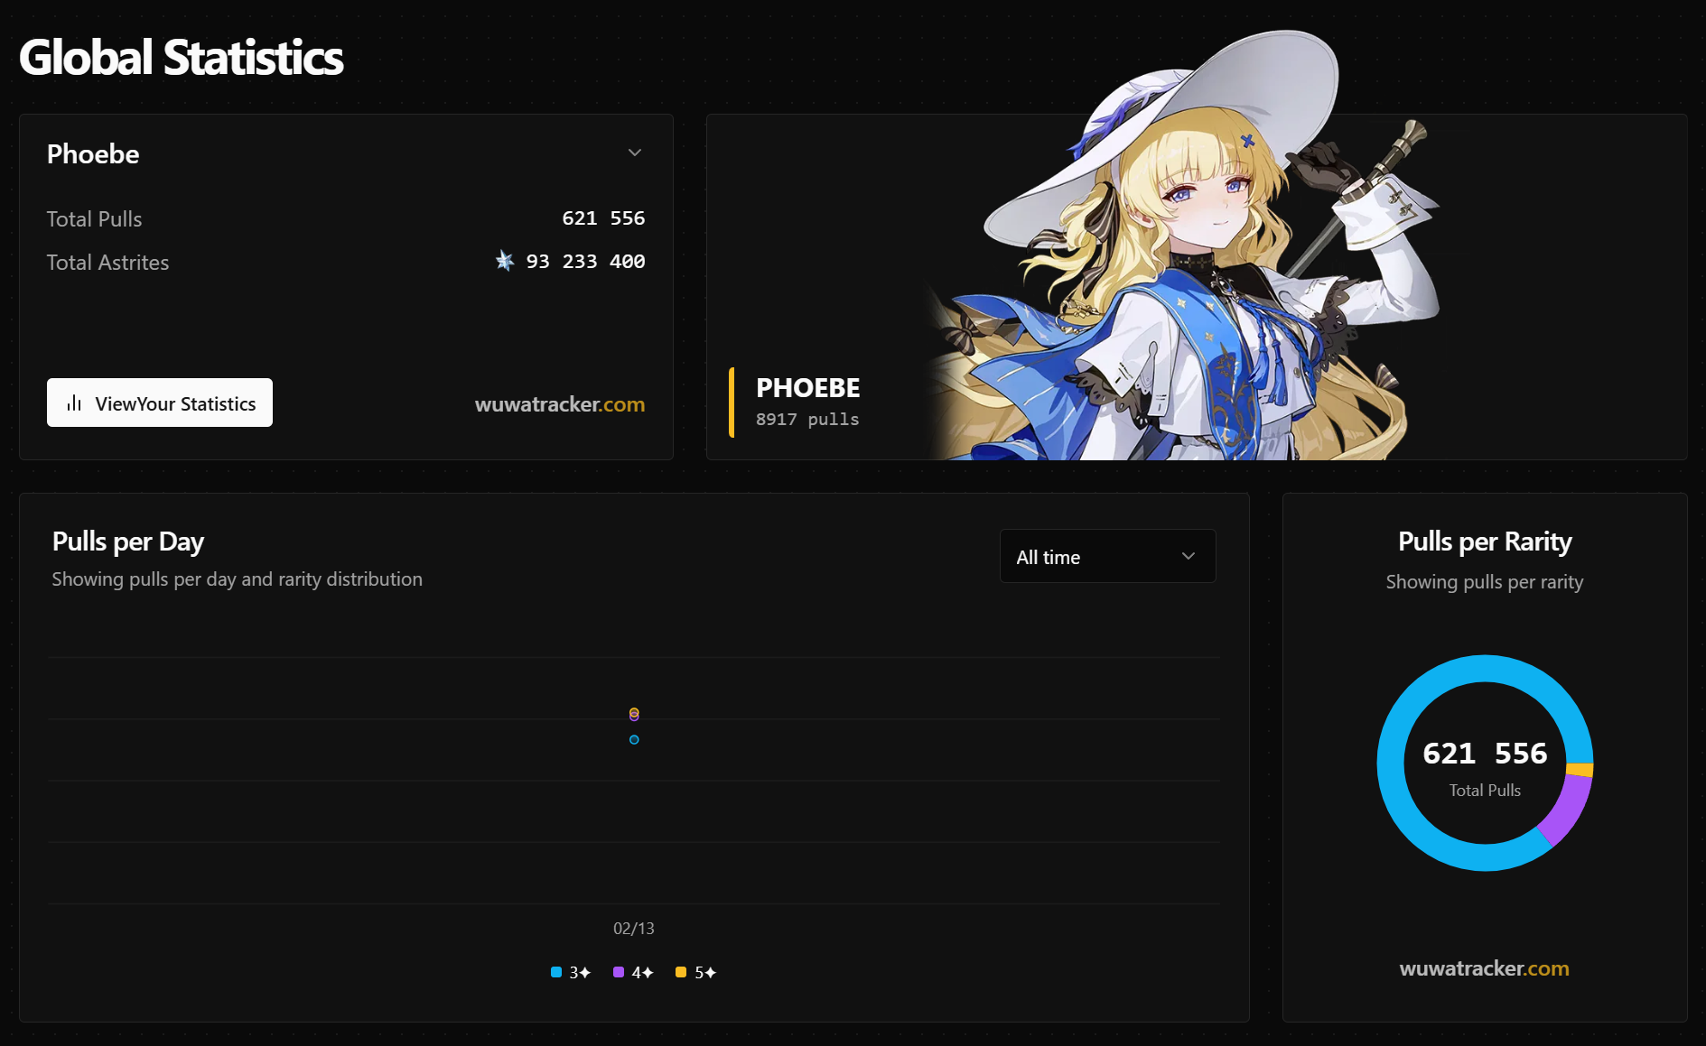
Task: Click the Pulls per Day heading
Action: [128, 542]
